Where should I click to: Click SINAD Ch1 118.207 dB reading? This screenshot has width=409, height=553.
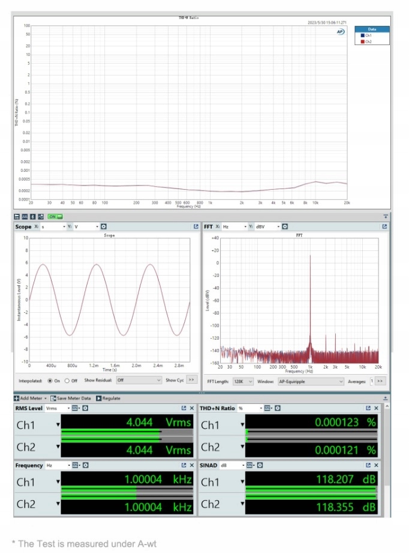[x=345, y=479]
